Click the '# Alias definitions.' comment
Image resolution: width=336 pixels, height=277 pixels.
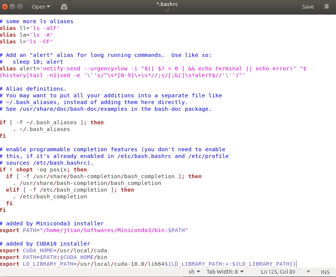click(x=33, y=89)
